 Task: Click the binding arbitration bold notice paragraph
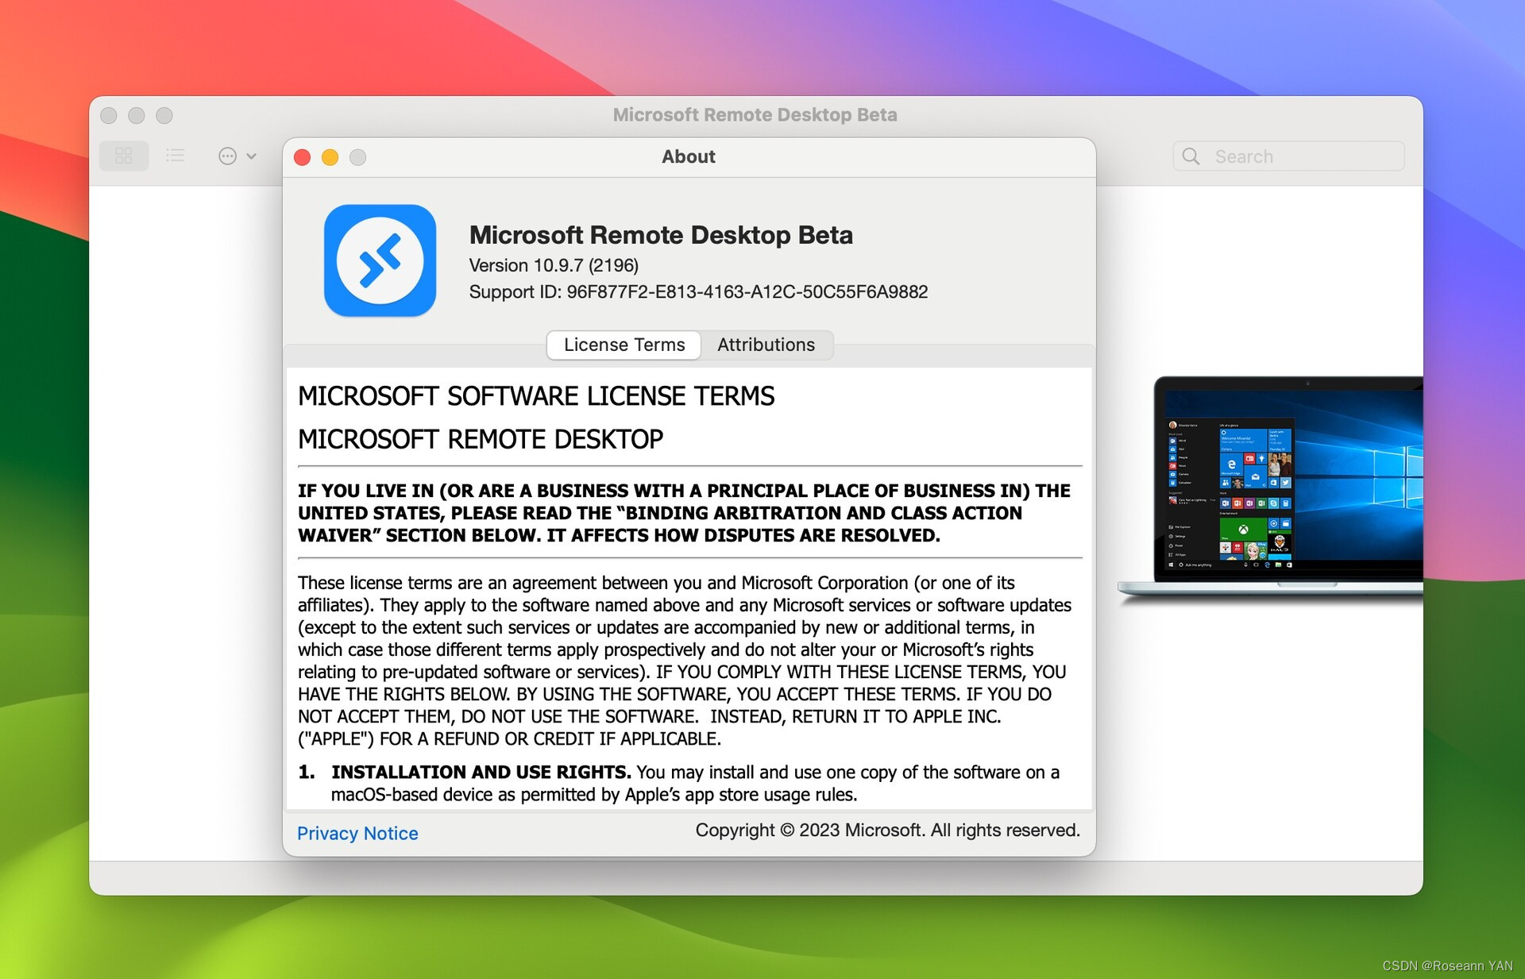[685, 513]
